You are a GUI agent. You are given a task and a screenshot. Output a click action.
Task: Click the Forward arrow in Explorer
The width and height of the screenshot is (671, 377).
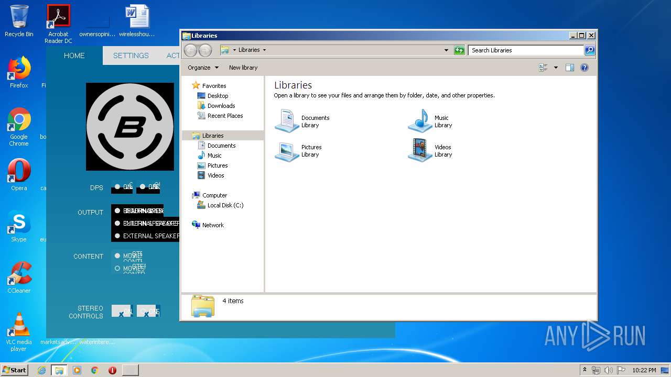(x=205, y=50)
